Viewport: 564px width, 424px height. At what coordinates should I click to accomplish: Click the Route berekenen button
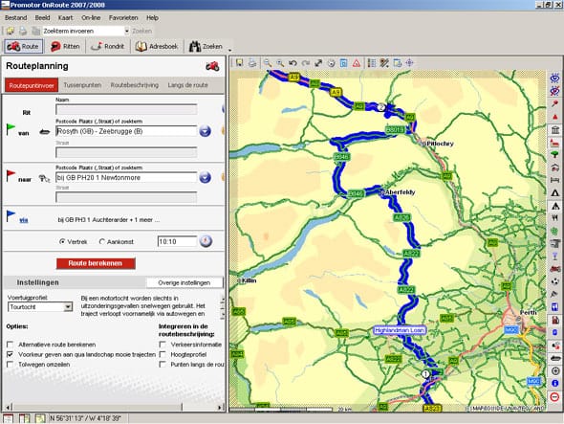[96, 263]
